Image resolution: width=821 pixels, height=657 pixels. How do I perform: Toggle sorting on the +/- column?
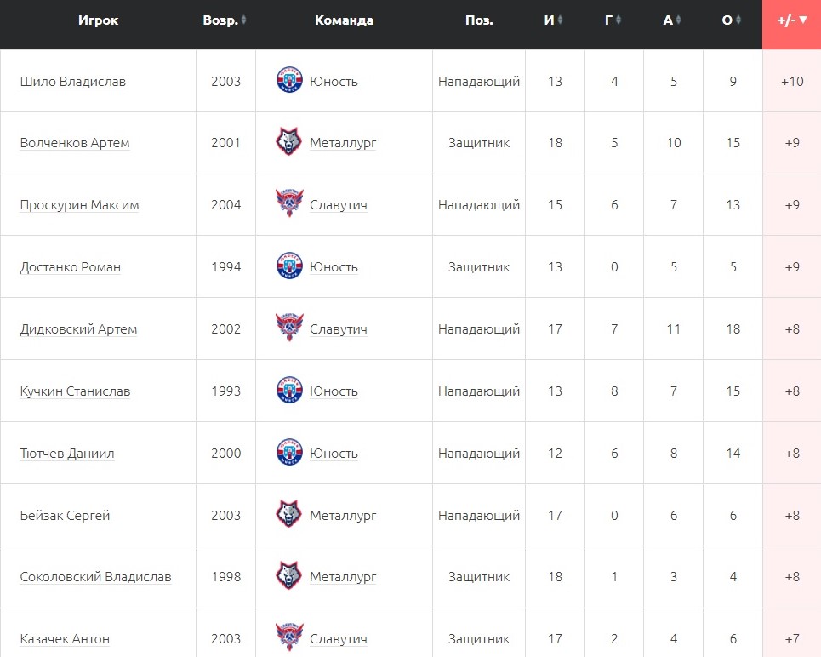(792, 20)
